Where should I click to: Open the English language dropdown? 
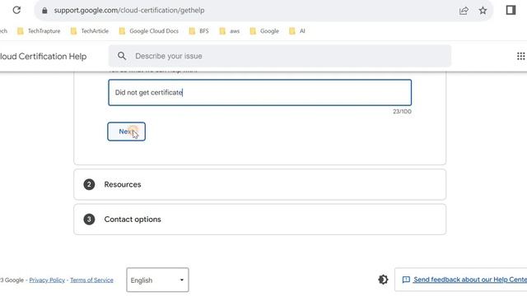(x=157, y=280)
